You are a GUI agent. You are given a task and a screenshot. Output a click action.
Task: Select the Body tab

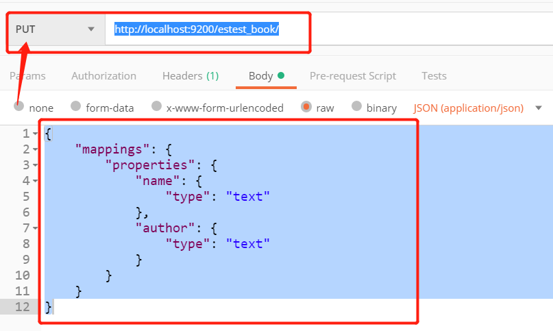click(x=266, y=76)
